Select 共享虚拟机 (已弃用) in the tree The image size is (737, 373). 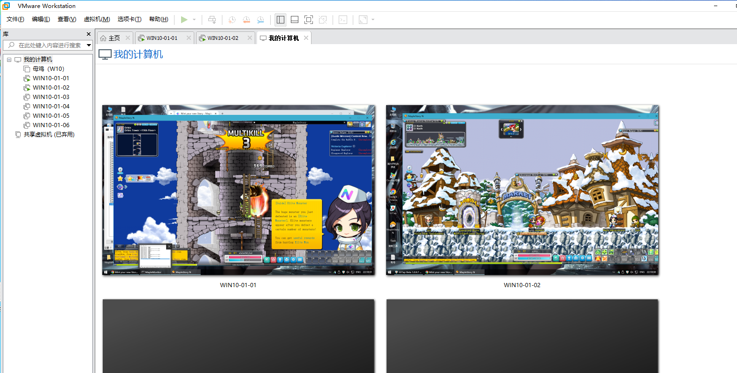coord(49,135)
